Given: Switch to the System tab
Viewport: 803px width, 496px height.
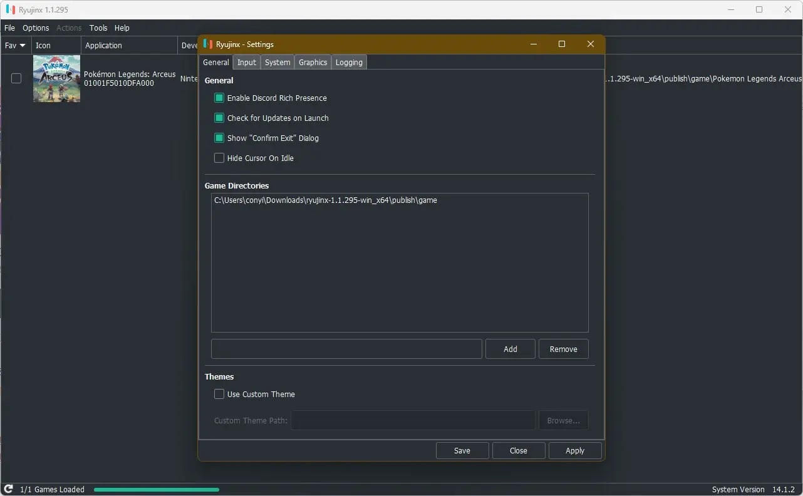Looking at the screenshot, I should pos(277,62).
